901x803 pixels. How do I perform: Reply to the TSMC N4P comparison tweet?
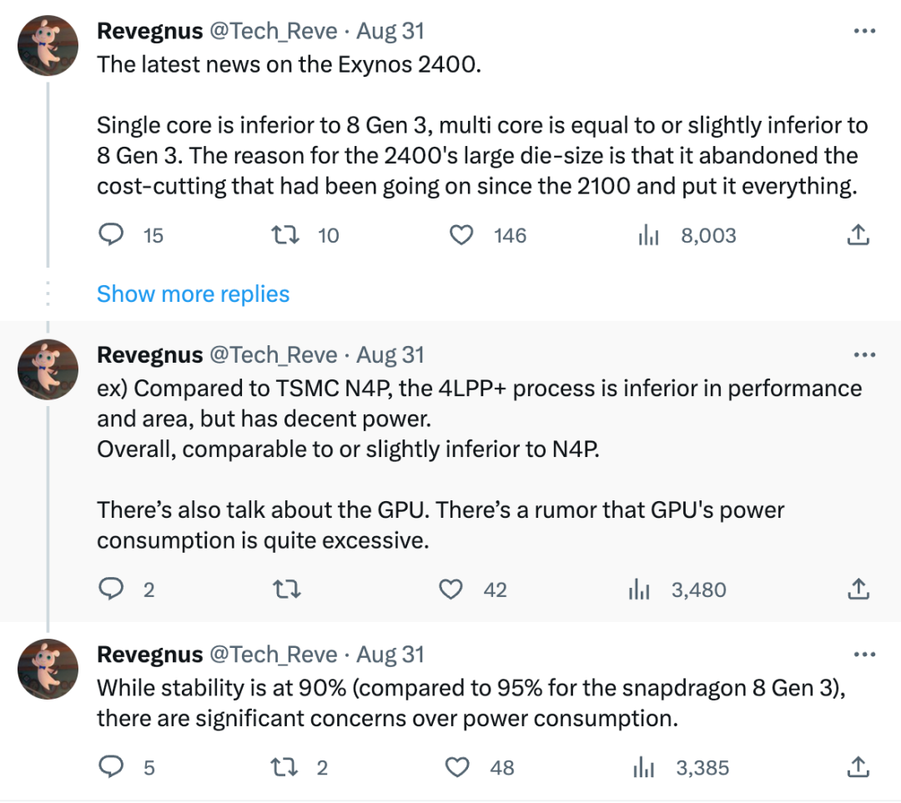[x=112, y=590]
